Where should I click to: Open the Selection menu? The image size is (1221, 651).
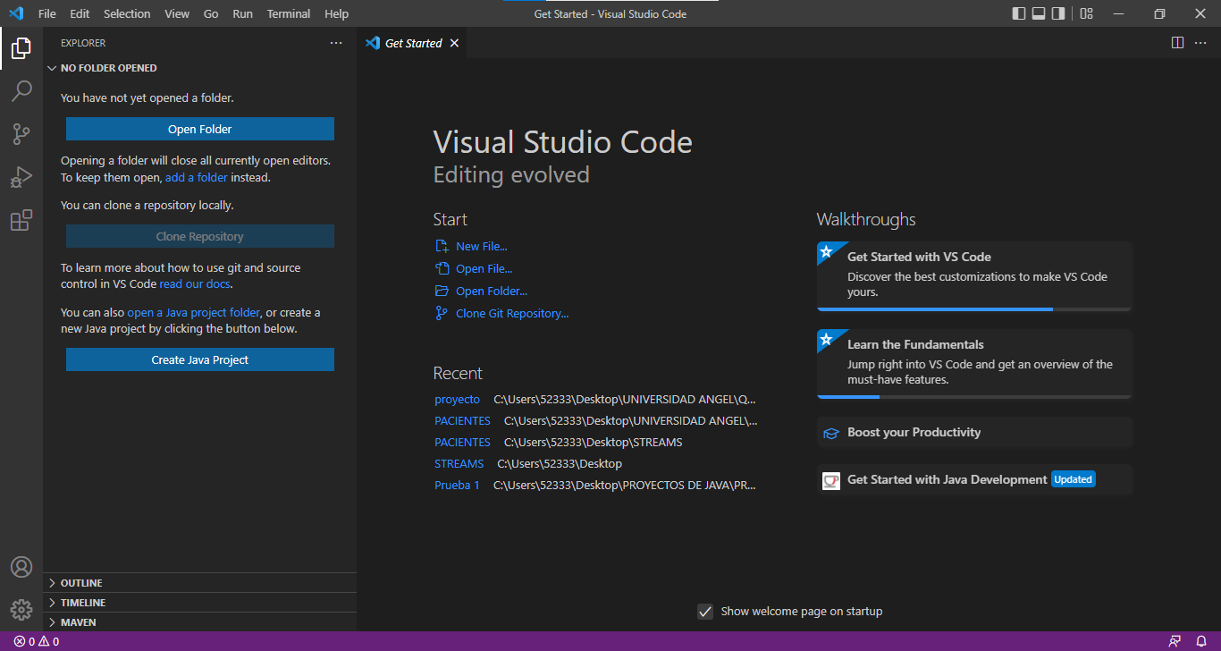127,13
